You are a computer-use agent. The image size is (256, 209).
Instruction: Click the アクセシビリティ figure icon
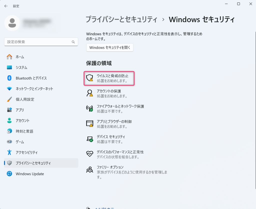(9, 152)
